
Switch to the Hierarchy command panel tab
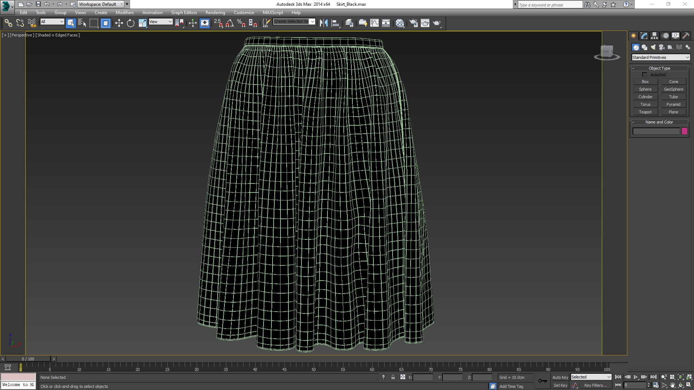click(x=654, y=36)
